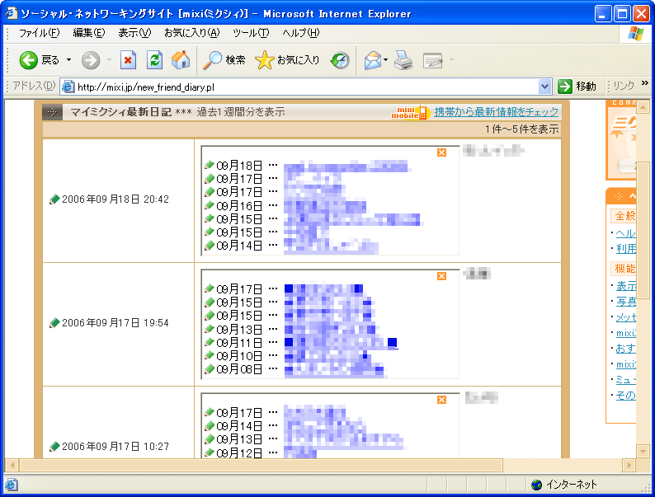This screenshot has width=655, height=497.
Task: Click the インターネット zone label
Action: pos(572,485)
